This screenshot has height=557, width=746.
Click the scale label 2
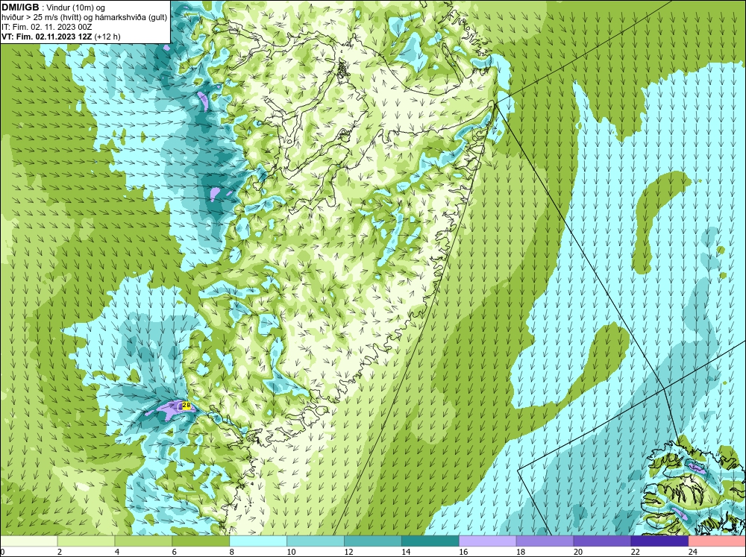click(60, 552)
